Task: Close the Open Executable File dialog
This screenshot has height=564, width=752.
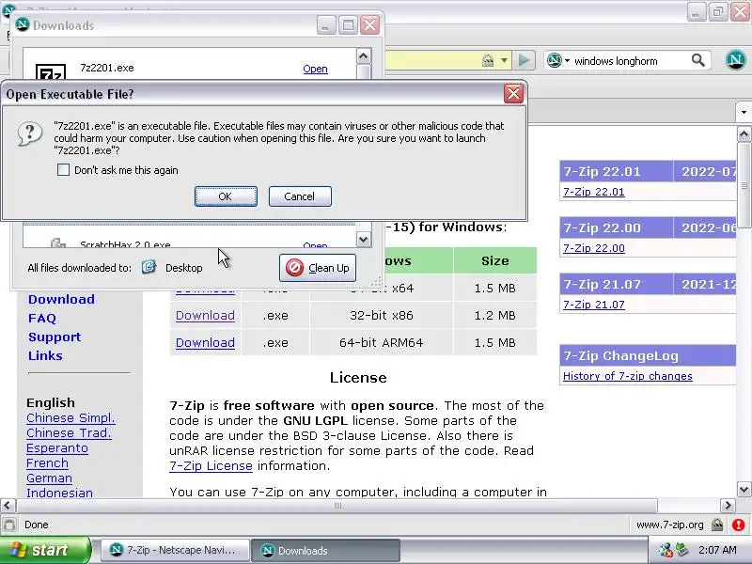Action: [513, 93]
